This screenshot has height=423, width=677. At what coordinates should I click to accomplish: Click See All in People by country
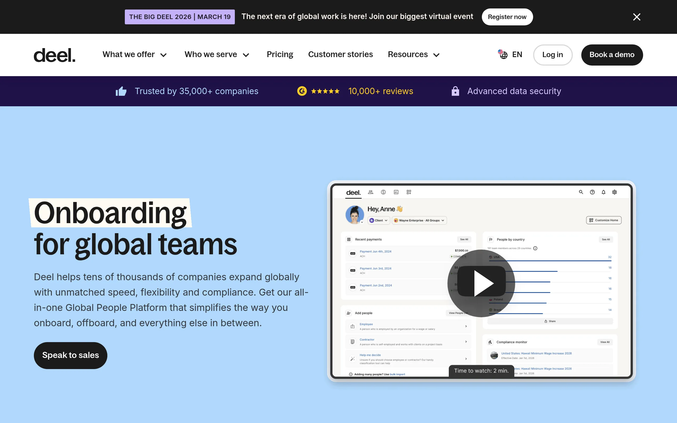click(606, 240)
